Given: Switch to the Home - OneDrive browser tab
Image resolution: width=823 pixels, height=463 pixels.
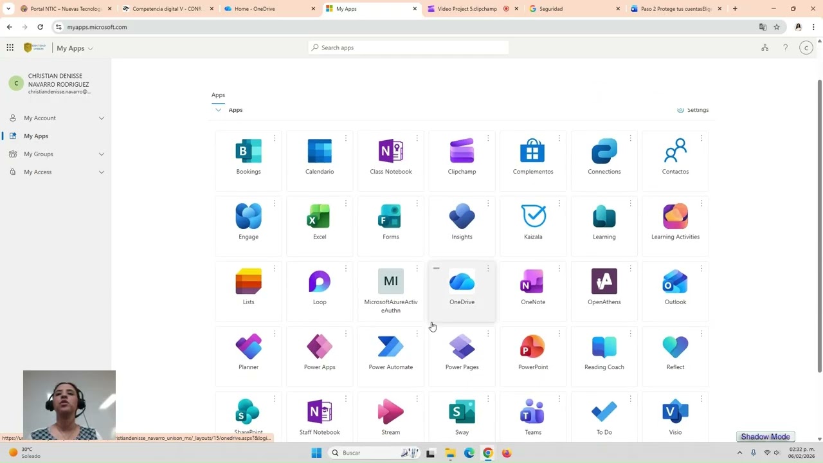Looking at the screenshot, I should point(270,9).
